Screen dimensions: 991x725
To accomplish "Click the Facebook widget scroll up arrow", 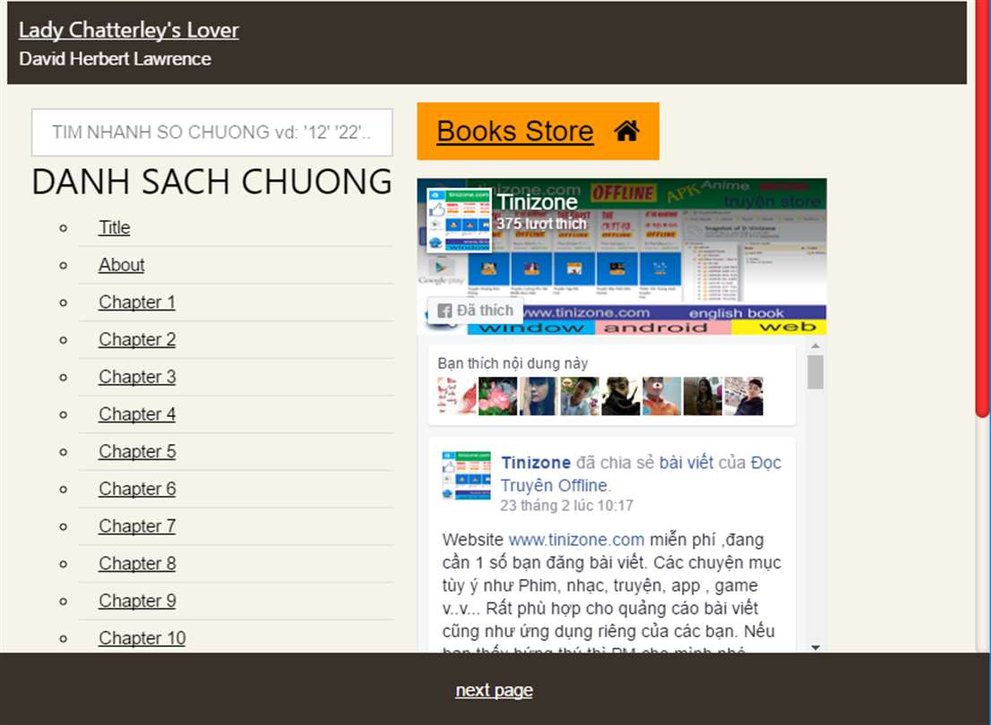I will point(815,345).
